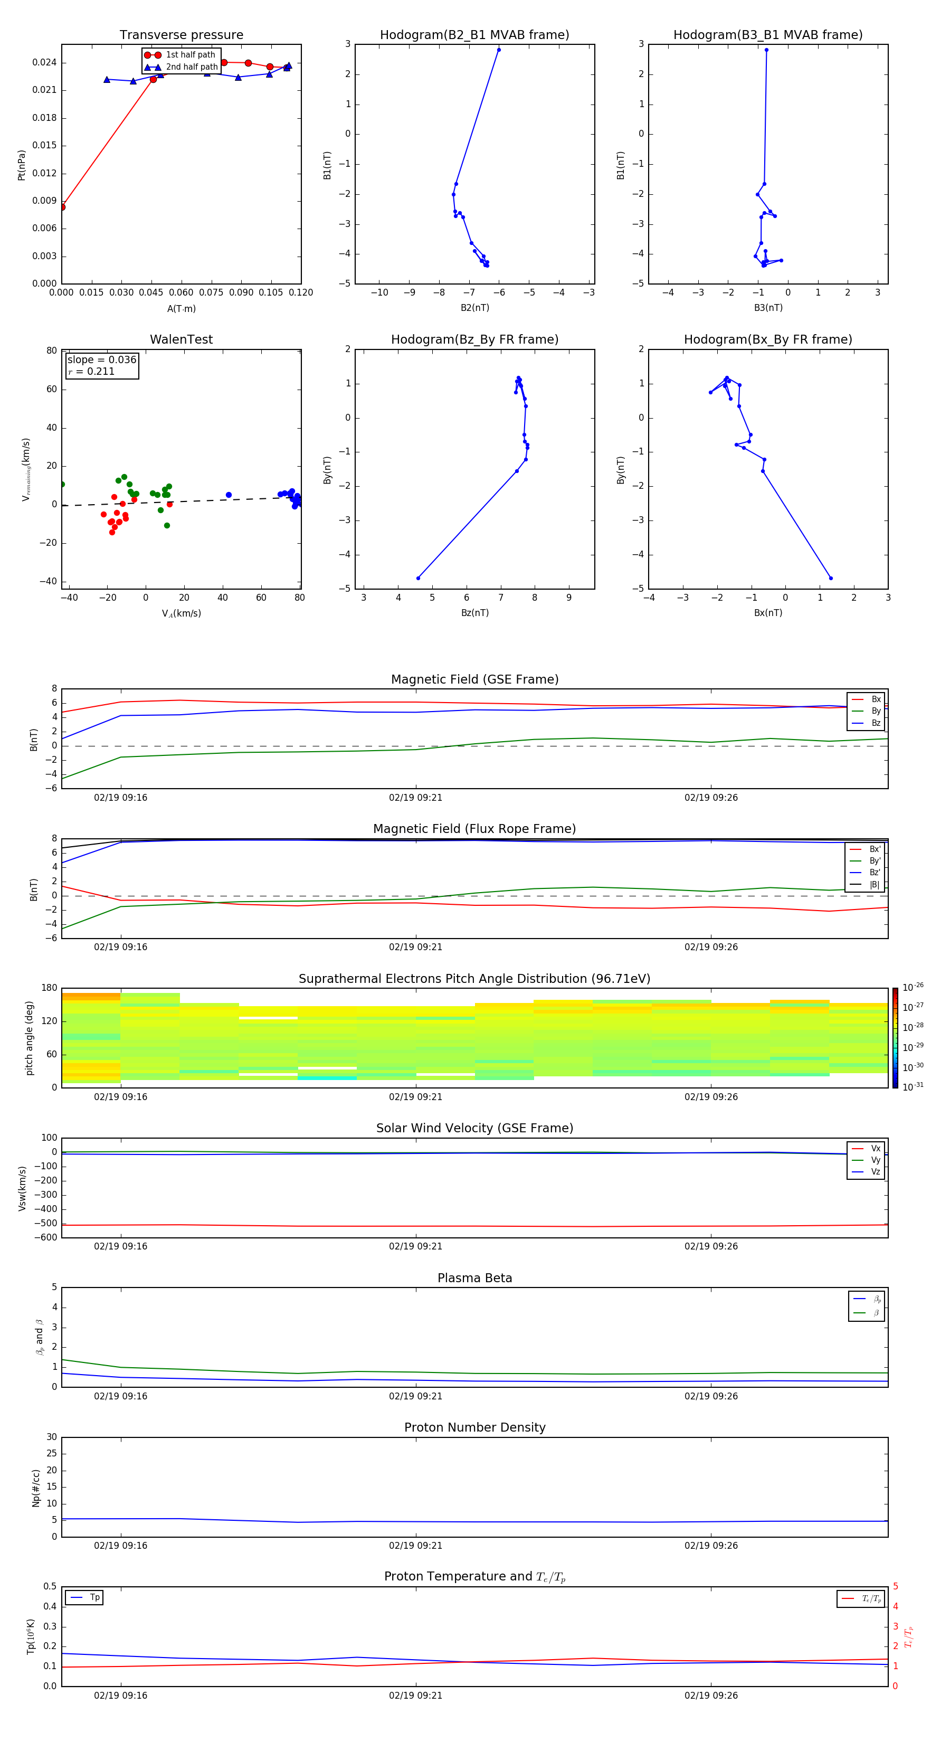Click the '1st half path' legend entry
The image size is (950, 1742).
coord(180,55)
